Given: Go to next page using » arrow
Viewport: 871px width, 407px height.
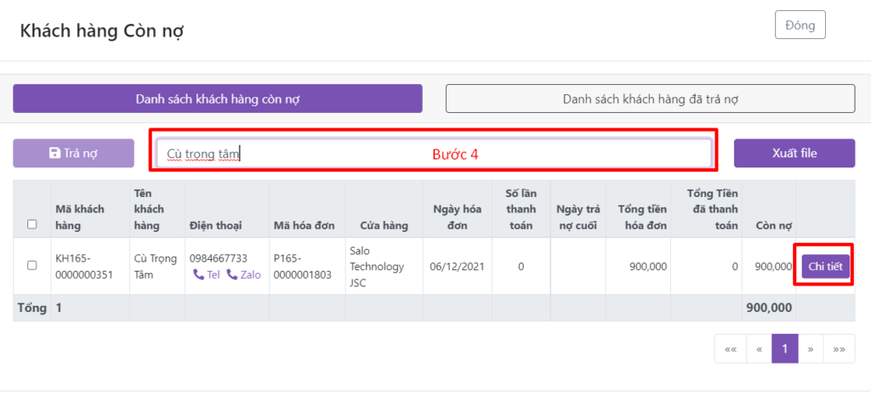Looking at the screenshot, I should coord(811,348).
